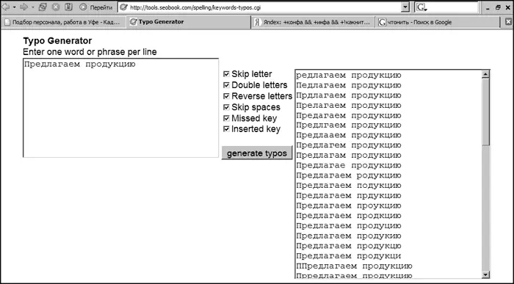
Task: Click favicon on Яndex tab
Action: [x=258, y=22]
